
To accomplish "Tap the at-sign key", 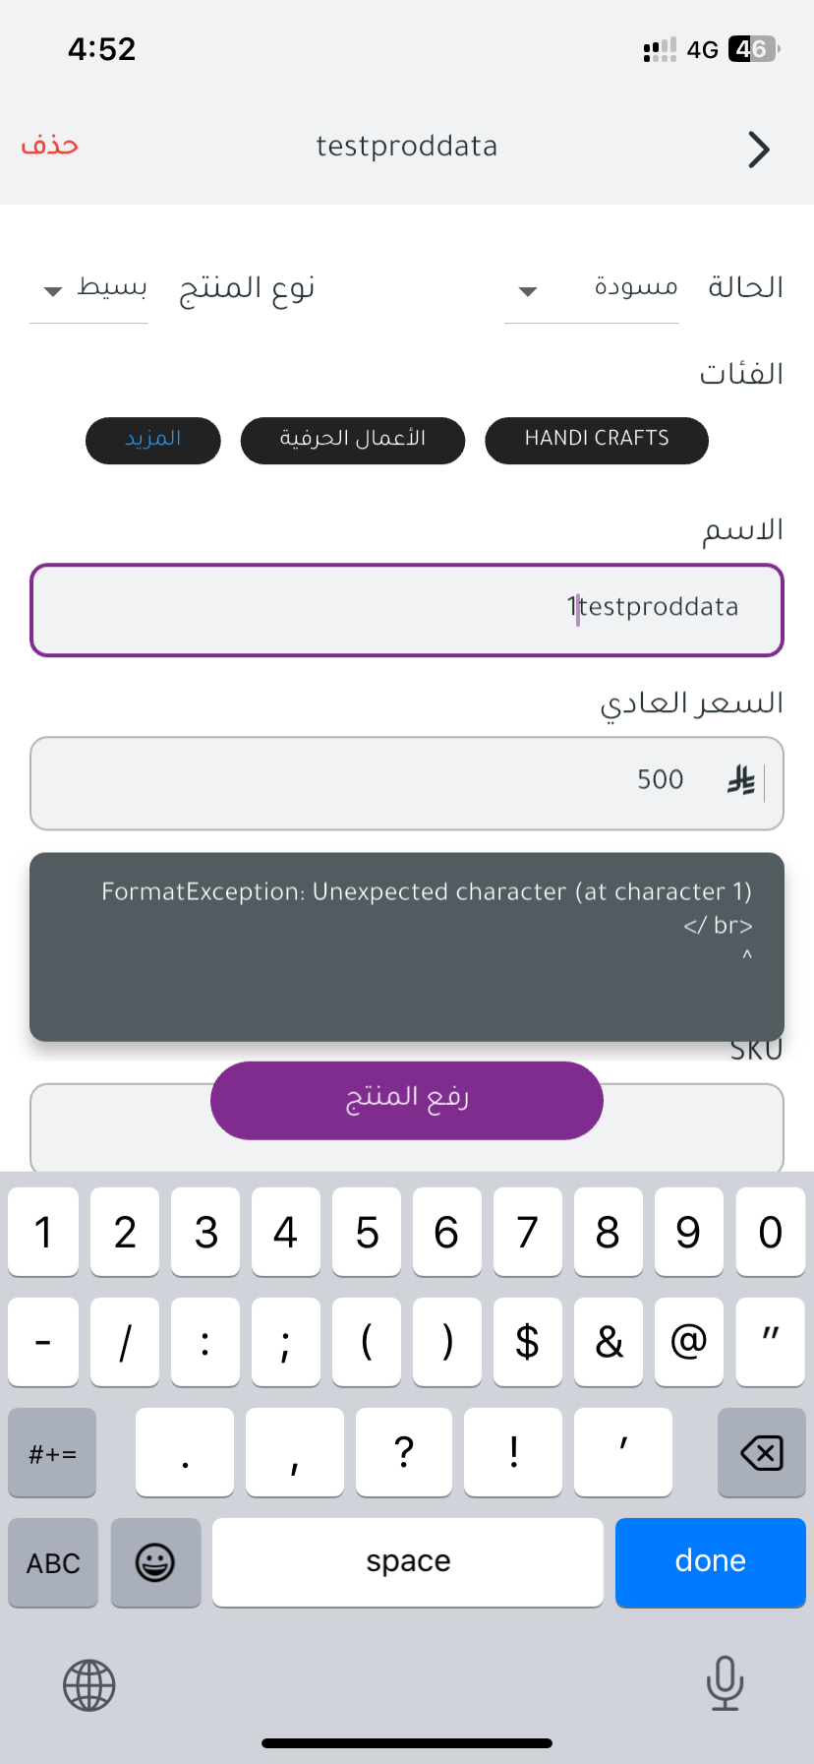I will [x=688, y=1342].
